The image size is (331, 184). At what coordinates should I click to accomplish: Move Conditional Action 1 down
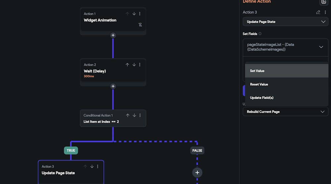click(134, 115)
